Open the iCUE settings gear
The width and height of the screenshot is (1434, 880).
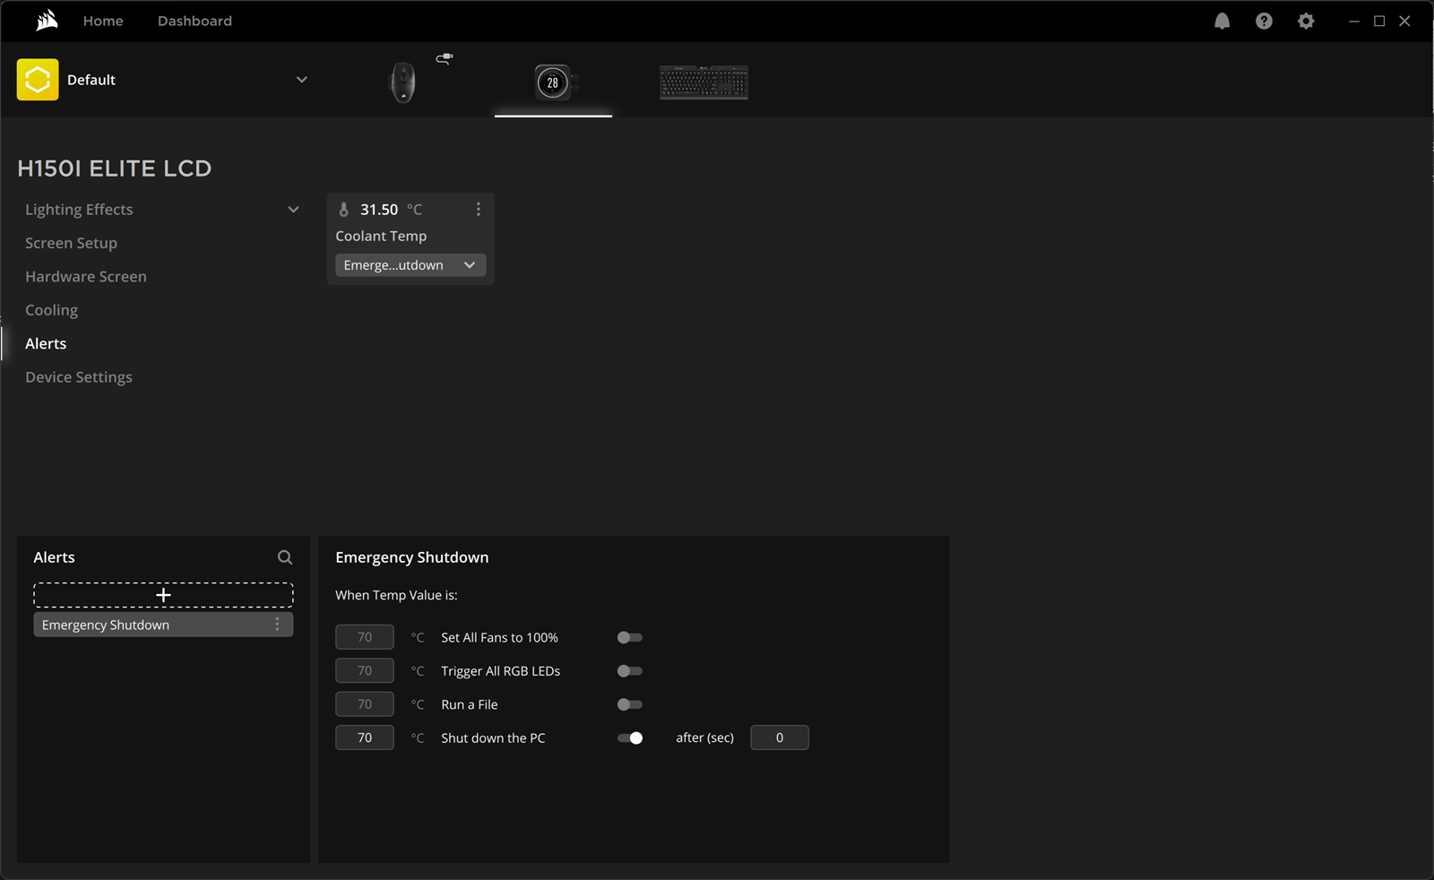pos(1306,21)
